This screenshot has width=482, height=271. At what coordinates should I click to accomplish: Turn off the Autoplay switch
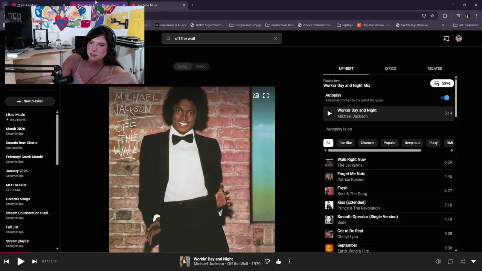[x=445, y=97]
